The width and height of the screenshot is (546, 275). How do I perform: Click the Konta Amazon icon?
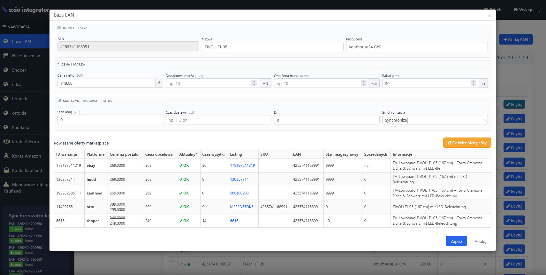click(x=6, y=156)
